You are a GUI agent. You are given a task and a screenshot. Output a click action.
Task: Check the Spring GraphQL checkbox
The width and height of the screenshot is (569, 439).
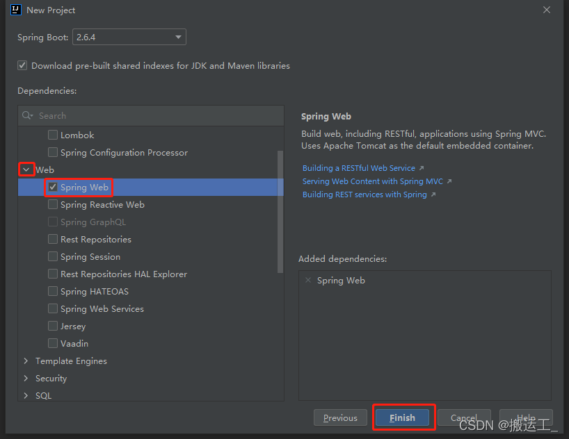pos(53,222)
